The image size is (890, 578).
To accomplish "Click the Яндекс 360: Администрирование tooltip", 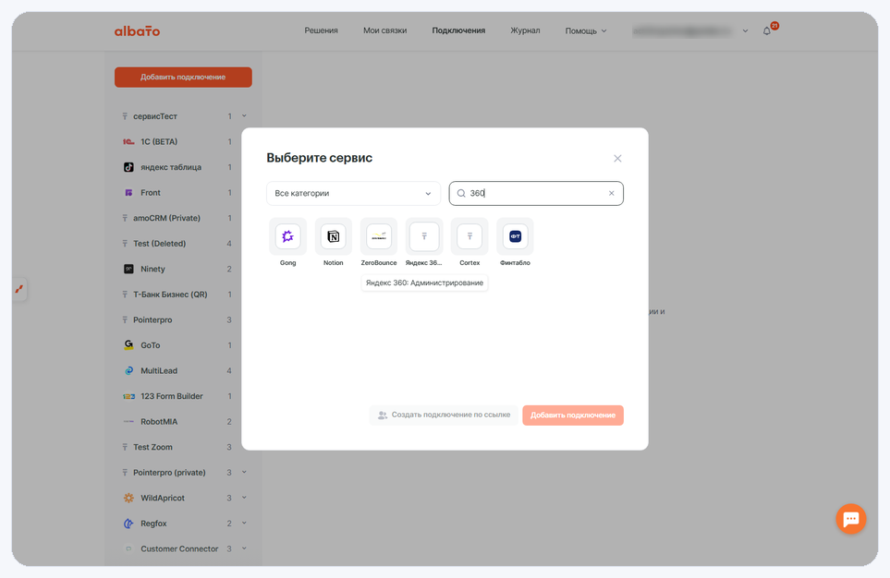I will pos(424,283).
